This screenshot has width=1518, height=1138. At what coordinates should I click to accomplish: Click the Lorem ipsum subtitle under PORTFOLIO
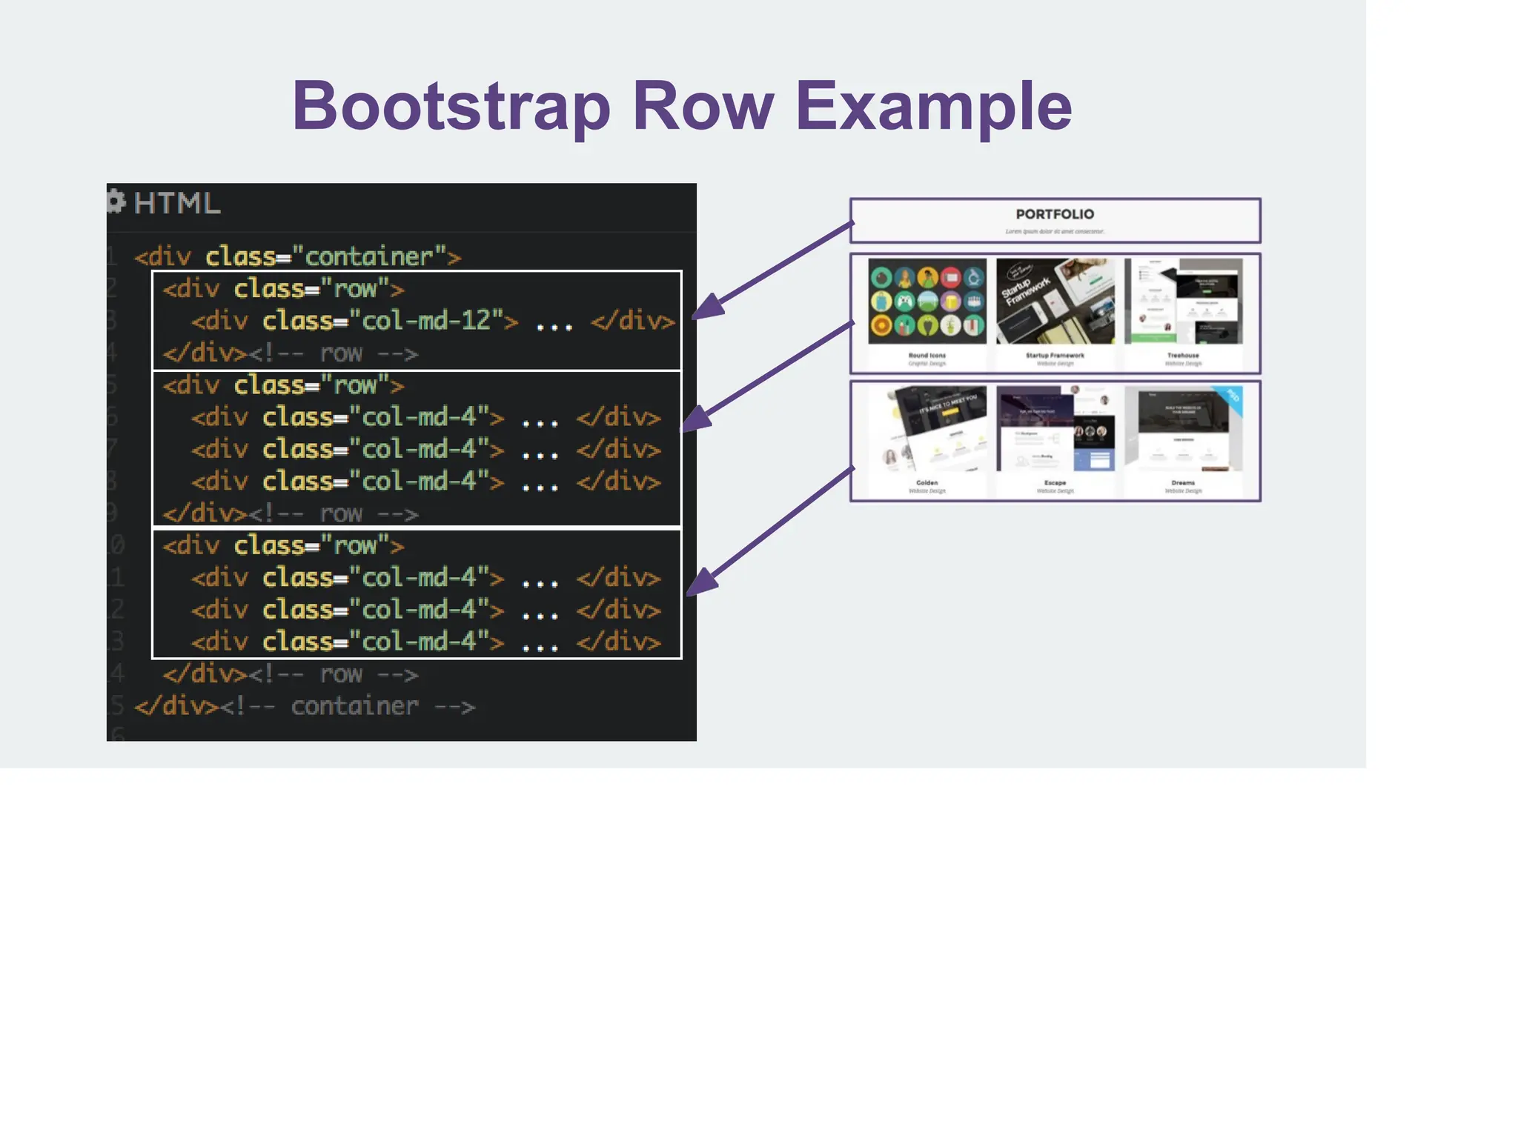pos(1055,231)
